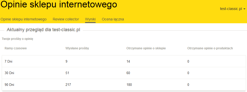Click the Otrzymane opinie o produktach header

(210, 48)
